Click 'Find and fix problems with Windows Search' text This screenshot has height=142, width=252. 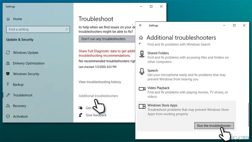point(179,44)
